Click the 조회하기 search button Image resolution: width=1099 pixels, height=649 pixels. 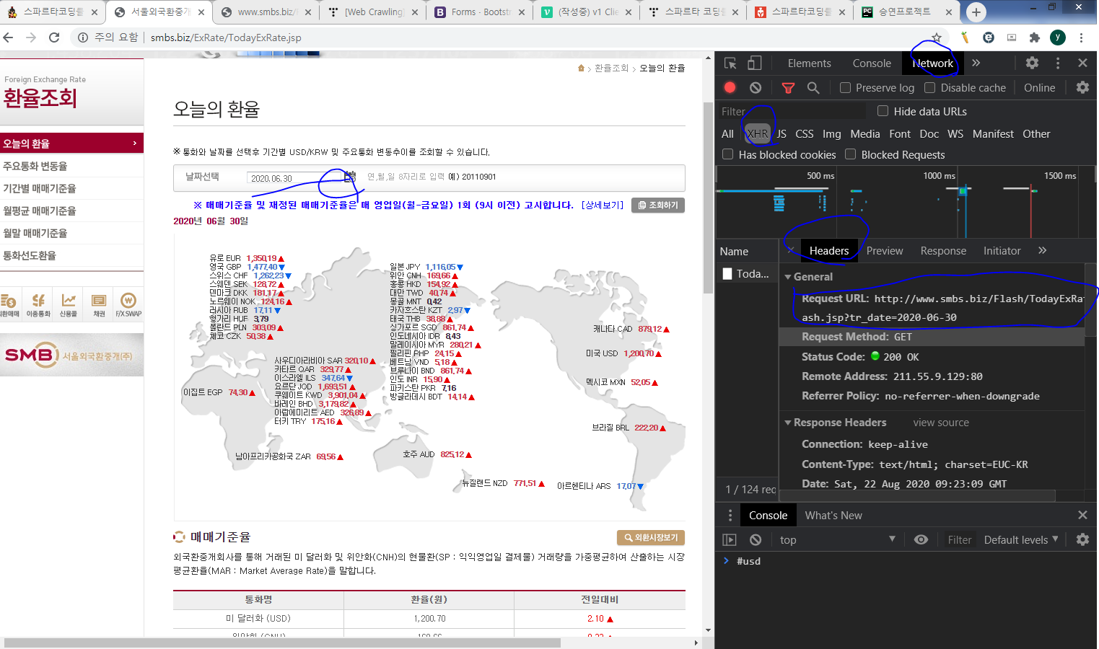658,206
